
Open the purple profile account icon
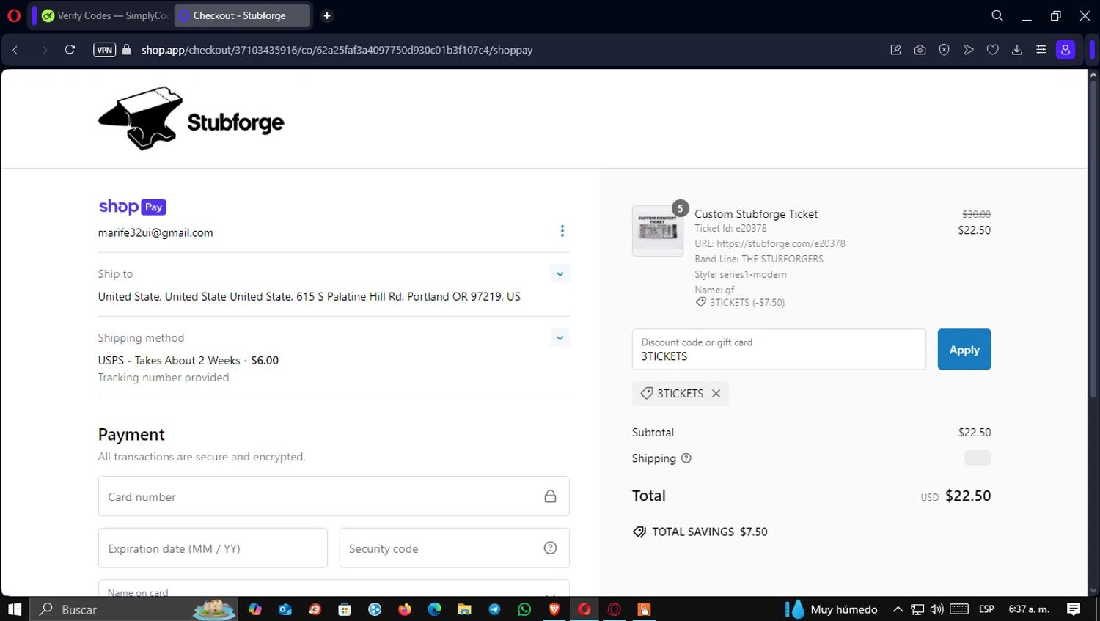(1066, 50)
